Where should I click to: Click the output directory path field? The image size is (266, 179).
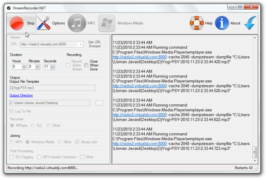(50, 103)
